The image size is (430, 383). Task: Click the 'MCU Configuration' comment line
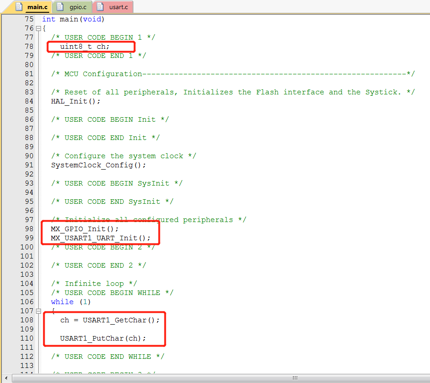point(233,74)
